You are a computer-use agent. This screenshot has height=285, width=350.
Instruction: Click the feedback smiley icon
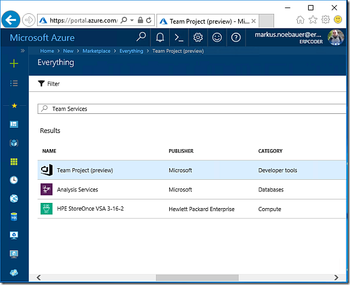click(217, 38)
